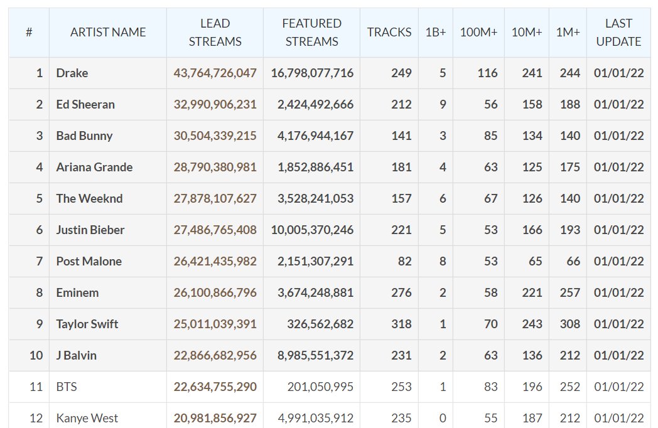
Task: Click Eminem's track count 276
Action: (x=401, y=292)
